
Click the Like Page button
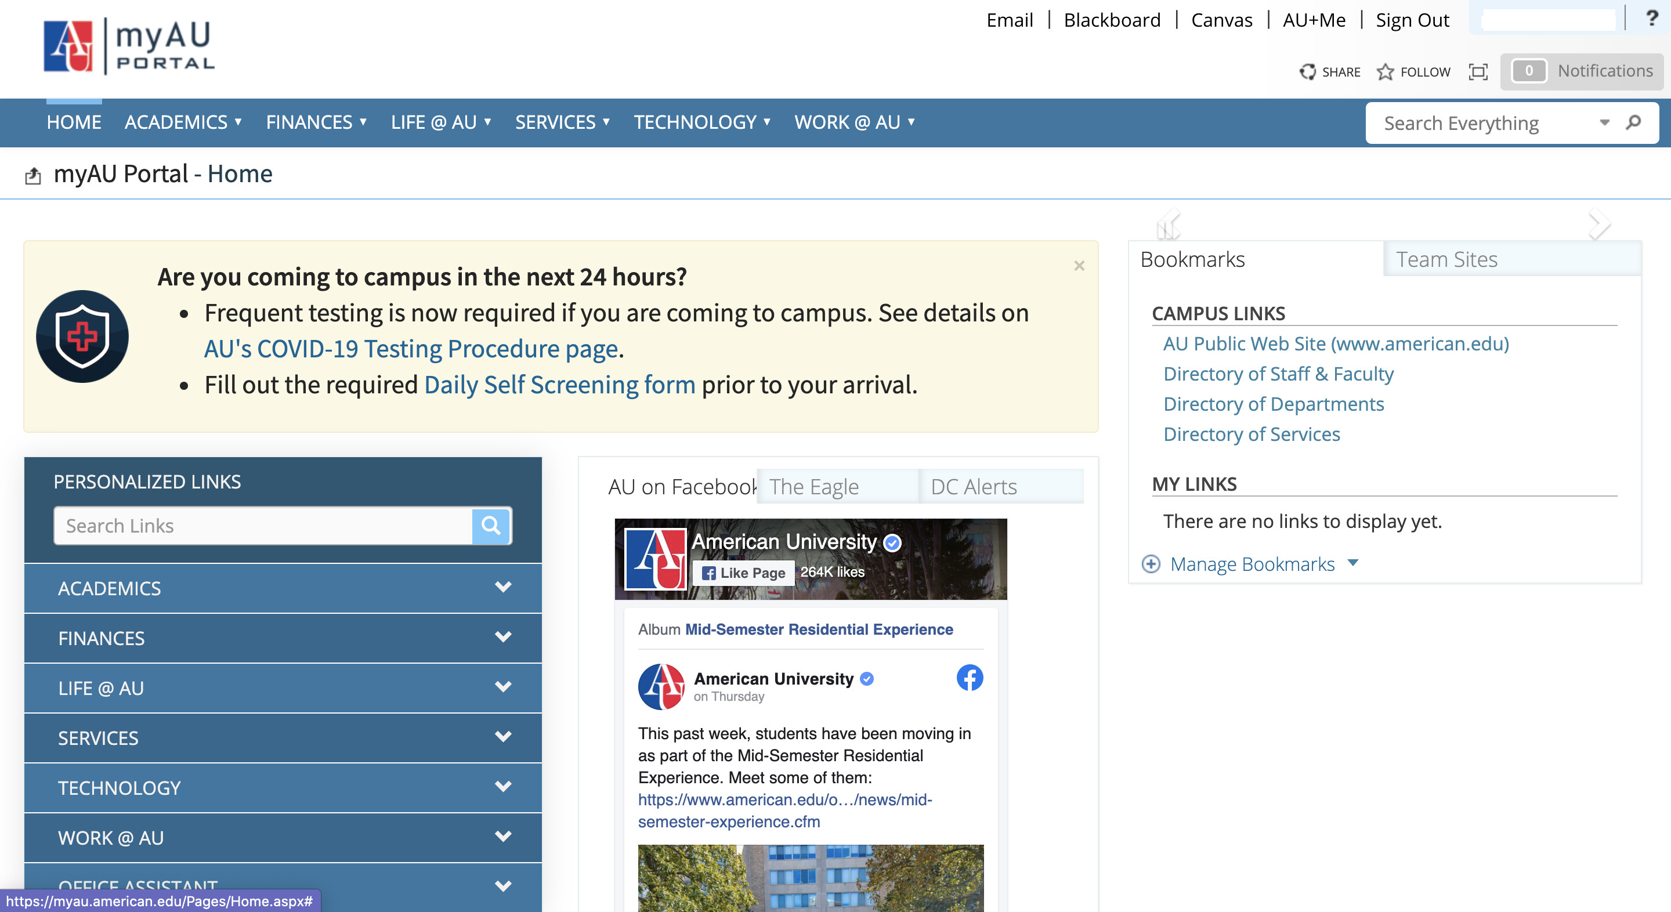click(743, 572)
